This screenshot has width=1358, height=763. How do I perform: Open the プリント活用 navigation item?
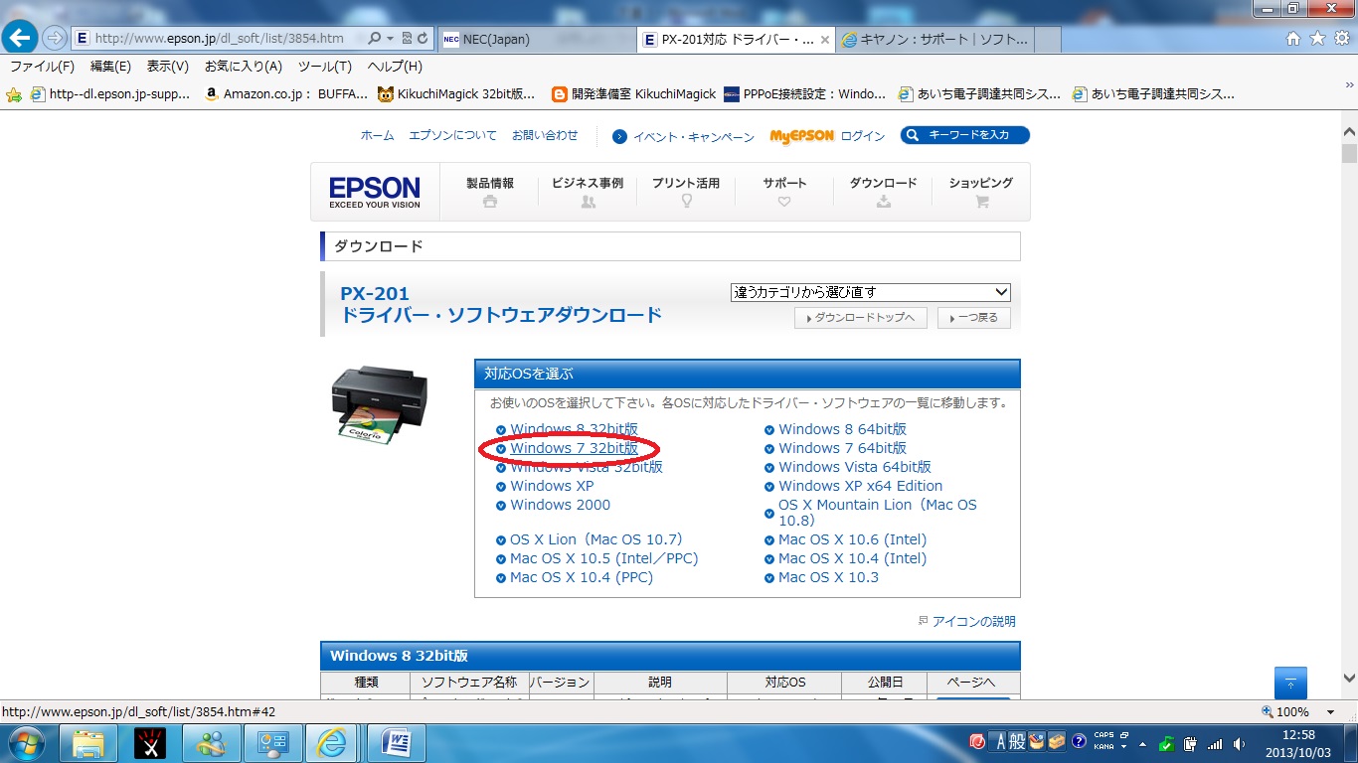click(x=686, y=192)
